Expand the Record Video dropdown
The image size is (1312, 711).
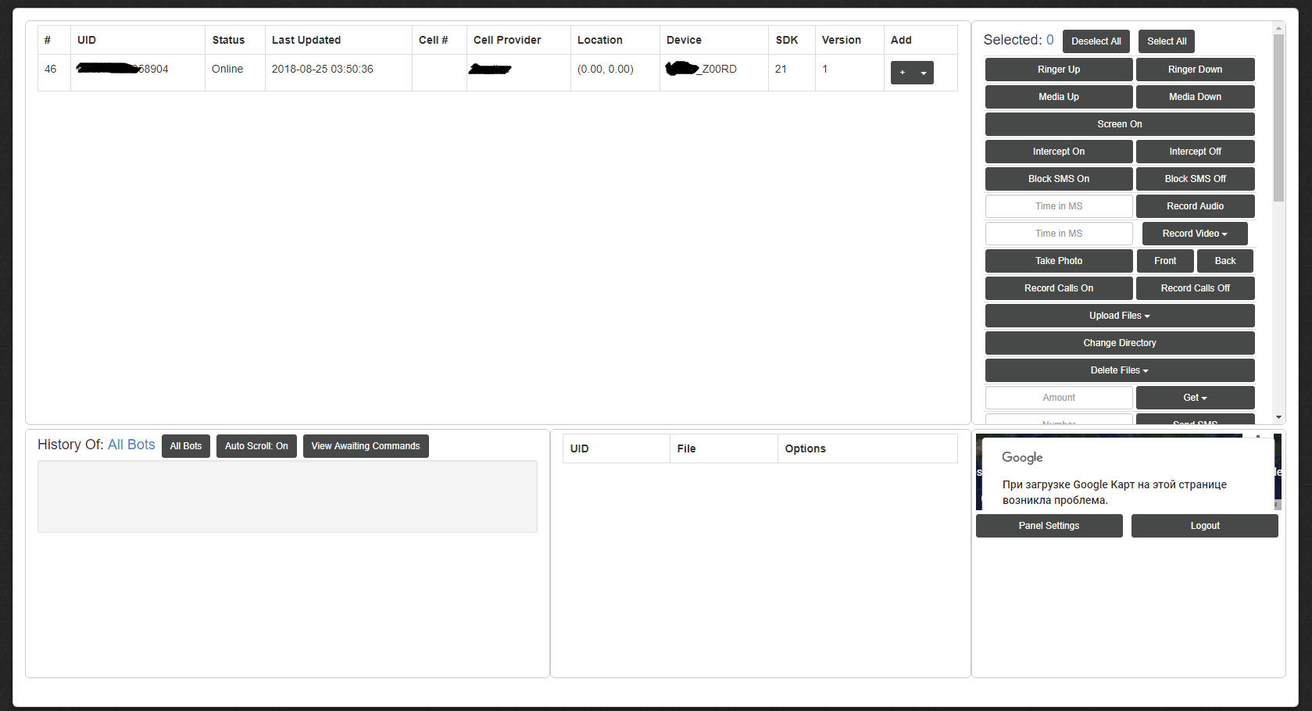point(1194,234)
